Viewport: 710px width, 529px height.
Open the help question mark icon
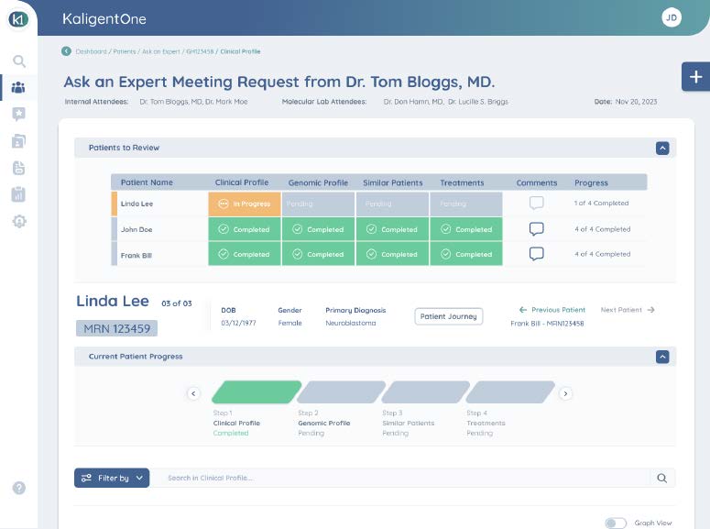(18, 488)
